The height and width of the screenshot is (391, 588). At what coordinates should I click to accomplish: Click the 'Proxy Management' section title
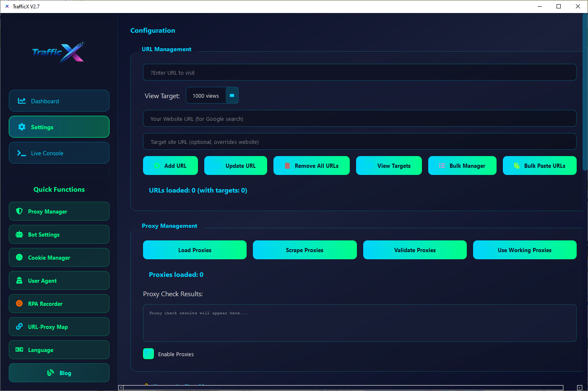coord(169,226)
